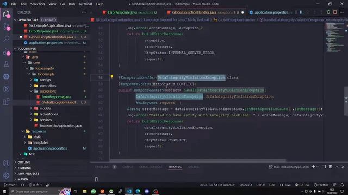Open the Selection menu
The width and height of the screenshot is (348, 195).
tap(38, 4)
